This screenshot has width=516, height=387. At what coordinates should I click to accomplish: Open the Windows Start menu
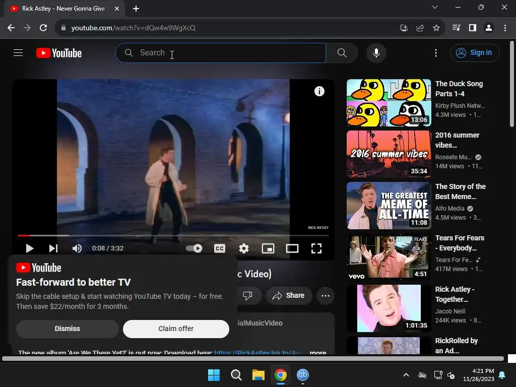(x=214, y=375)
